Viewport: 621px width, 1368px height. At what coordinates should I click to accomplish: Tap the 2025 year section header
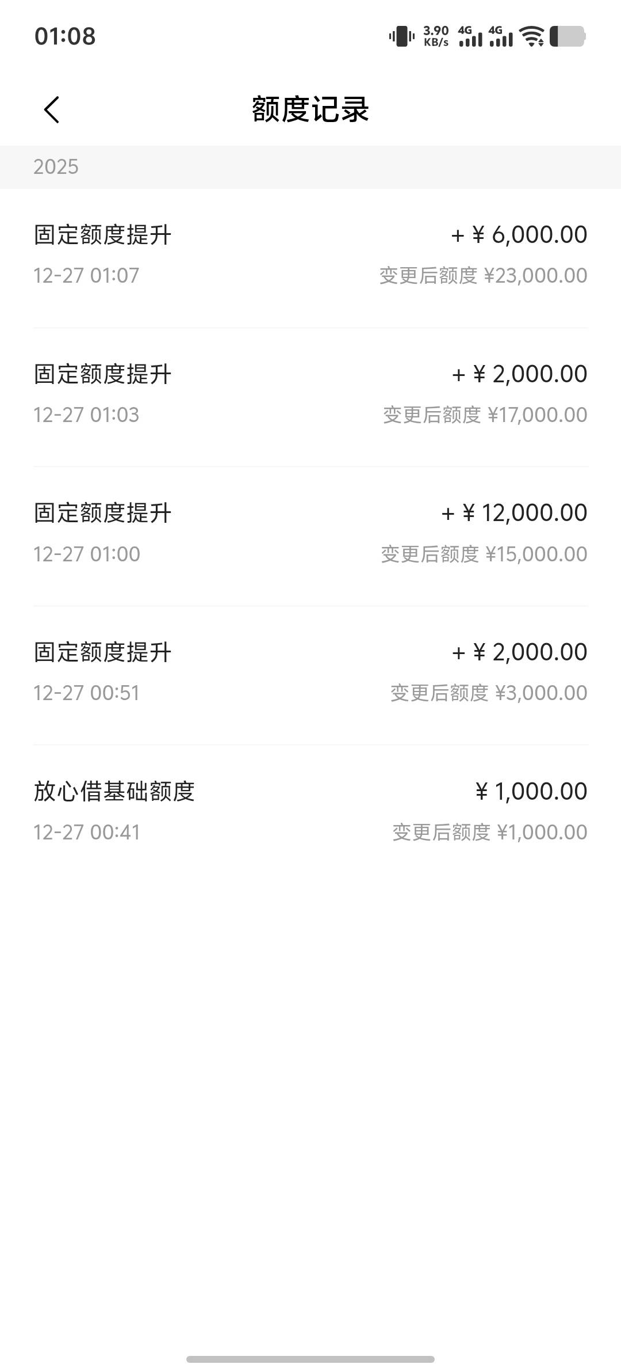(56, 167)
